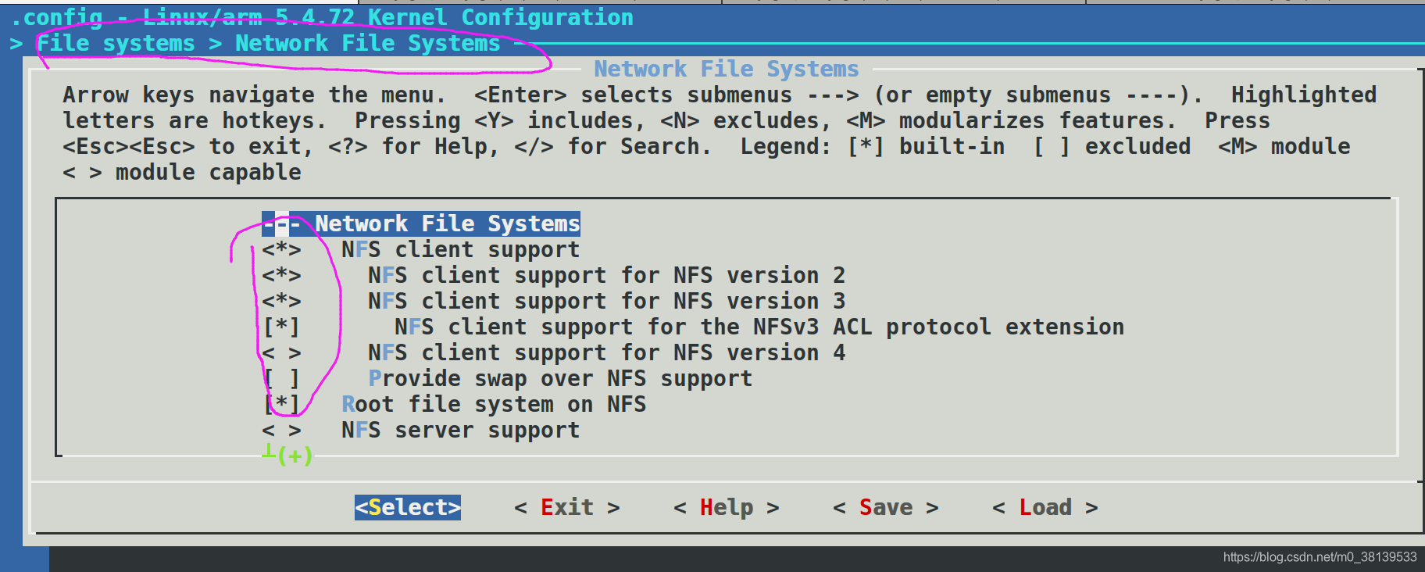Enable the NFS version 4 module marker

[281, 353]
